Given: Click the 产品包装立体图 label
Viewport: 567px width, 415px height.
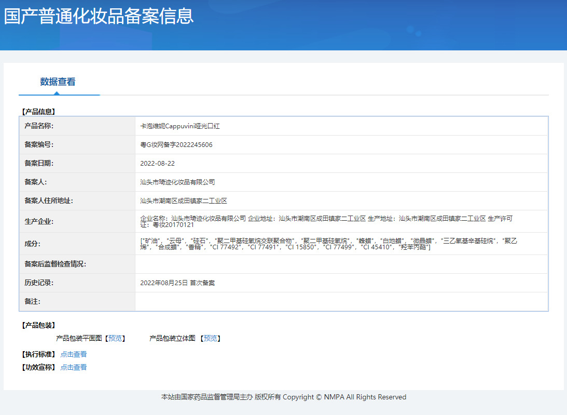Looking at the screenshot, I should point(172,338).
